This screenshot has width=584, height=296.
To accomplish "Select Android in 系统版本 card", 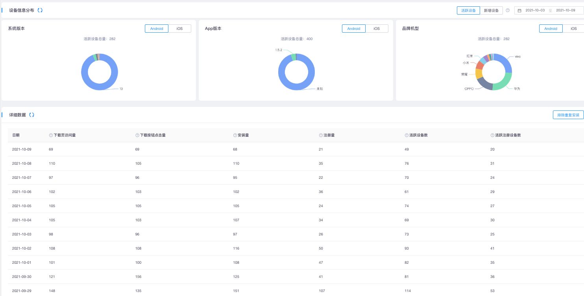I will pos(157,28).
